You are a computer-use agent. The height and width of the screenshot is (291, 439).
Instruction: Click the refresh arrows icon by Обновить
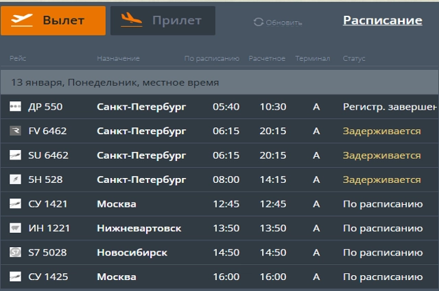pos(259,22)
